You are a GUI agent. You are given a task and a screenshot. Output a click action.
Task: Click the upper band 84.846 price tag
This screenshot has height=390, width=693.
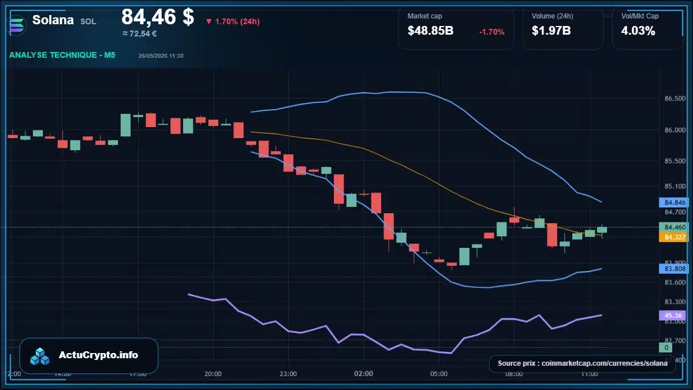[674, 203]
